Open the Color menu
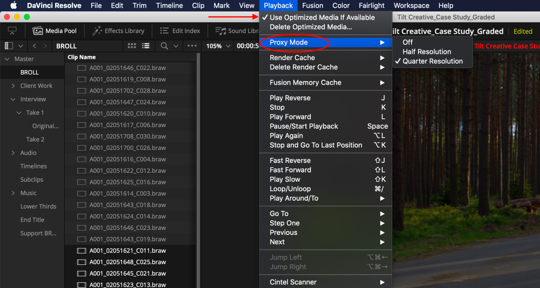Image resolution: width=540 pixels, height=288 pixels. (341, 5)
